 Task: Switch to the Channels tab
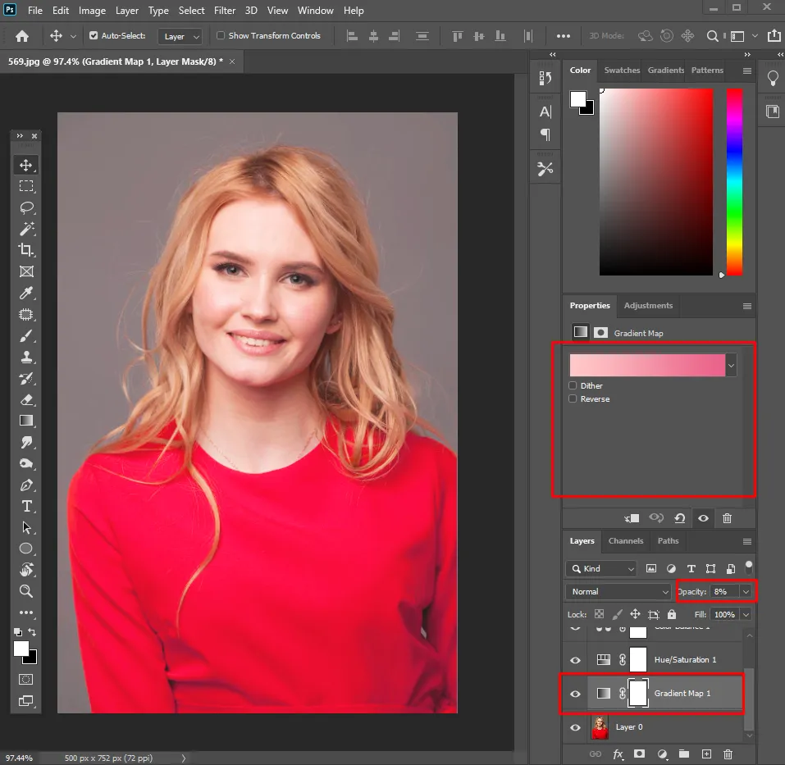626,541
